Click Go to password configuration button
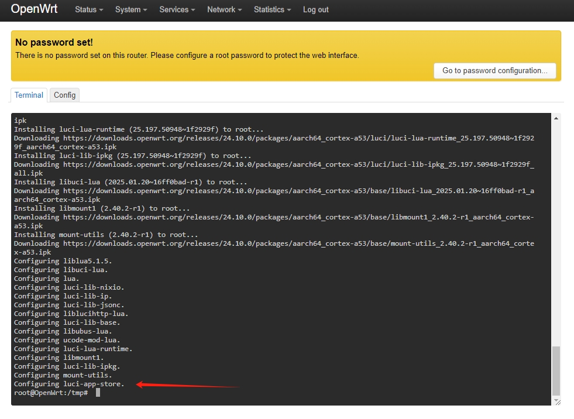Viewport: 574px width, 419px height. (x=495, y=71)
